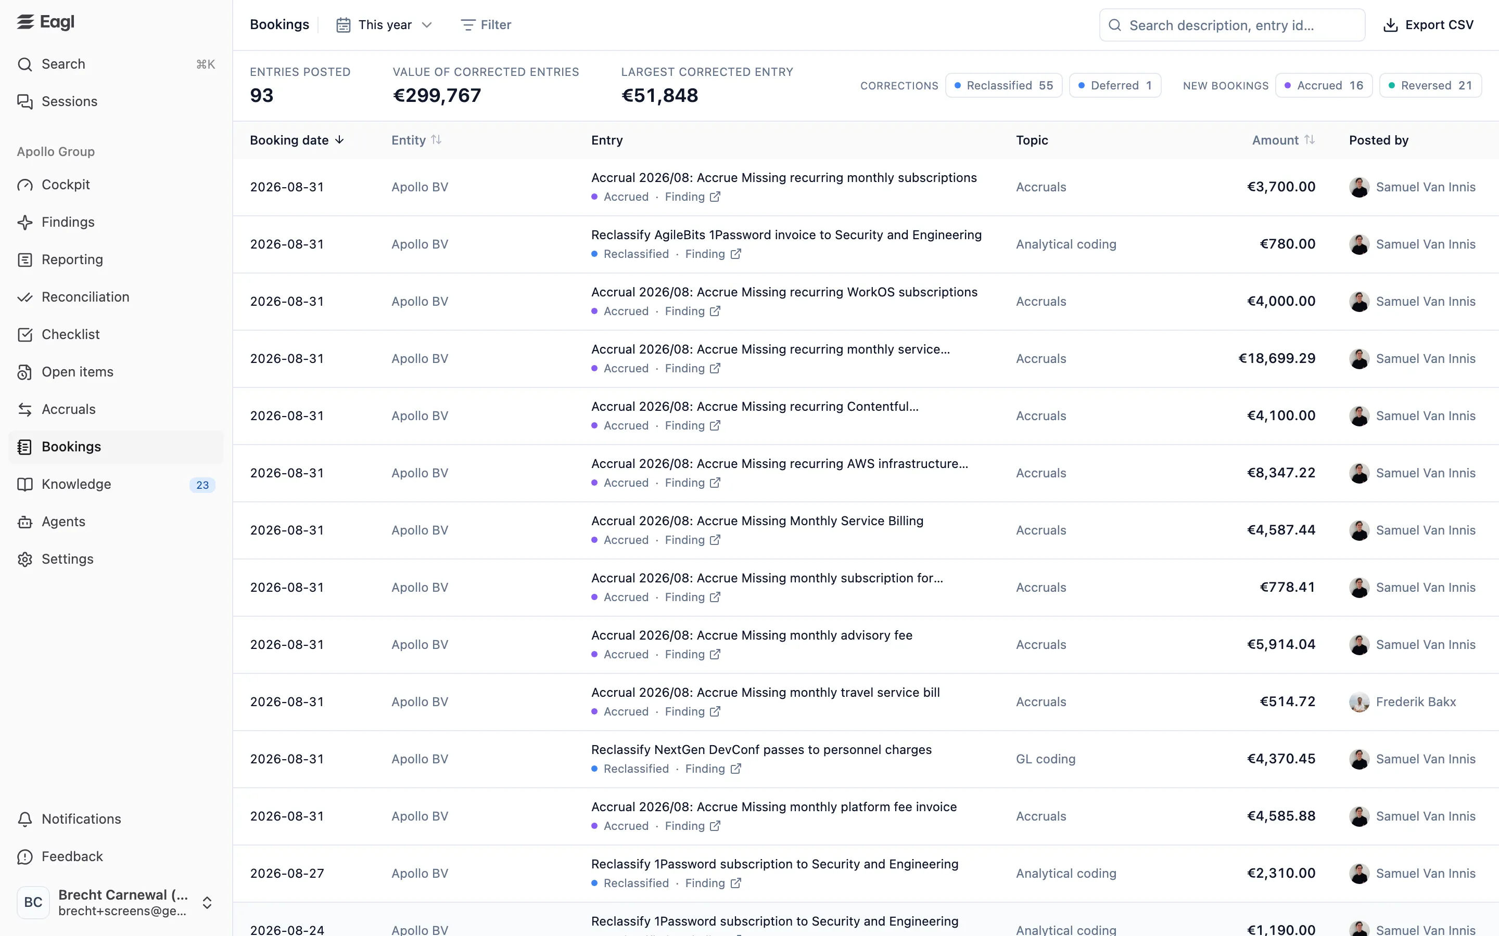Open the Accruals arrows icon

(x=25, y=410)
